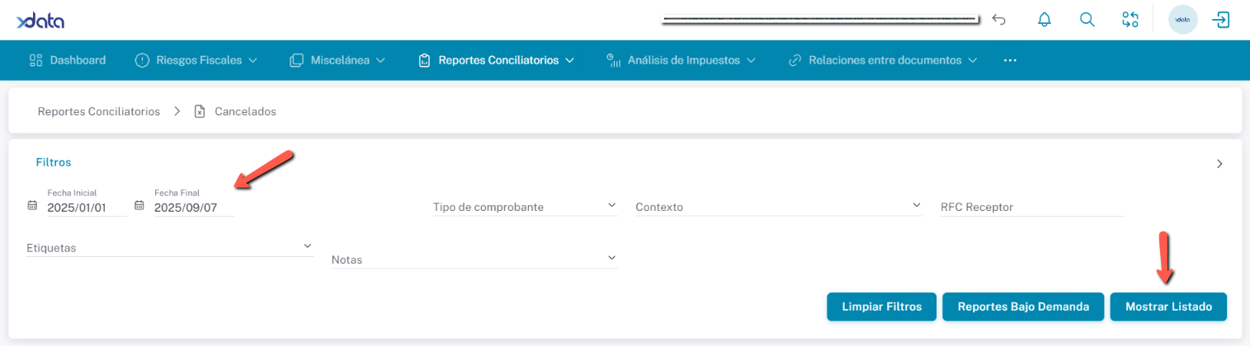Screen dimensions: 1250x346
Task: Click the Mostrar Listado button
Action: pos(1168,306)
